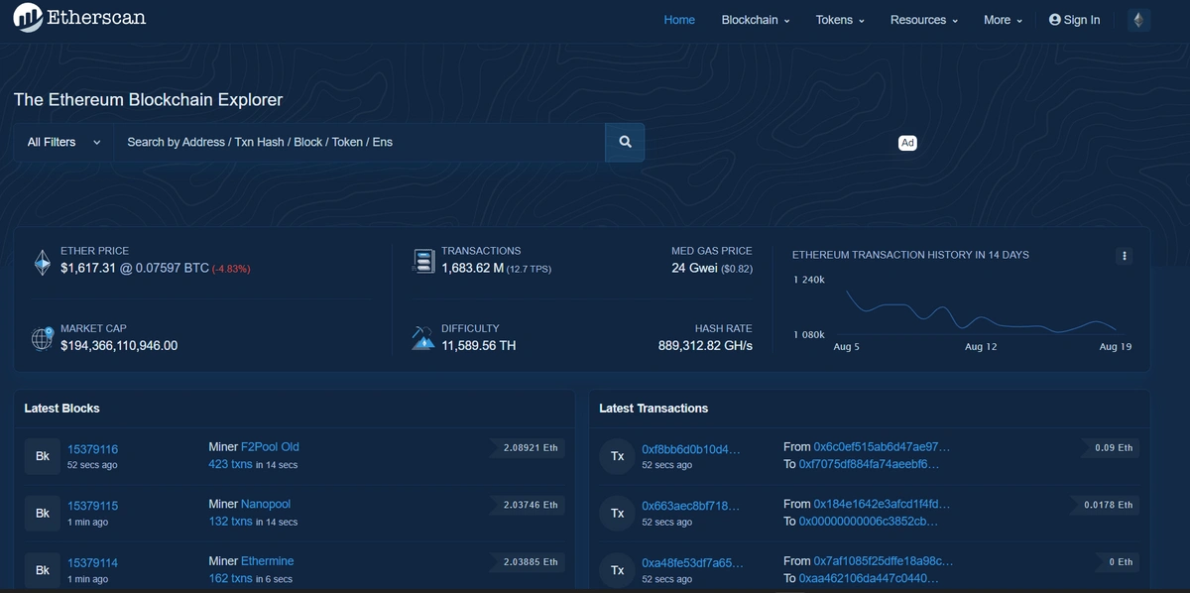Expand the More menu
Viewport: 1190px width, 593px height.
tap(1003, 20)
